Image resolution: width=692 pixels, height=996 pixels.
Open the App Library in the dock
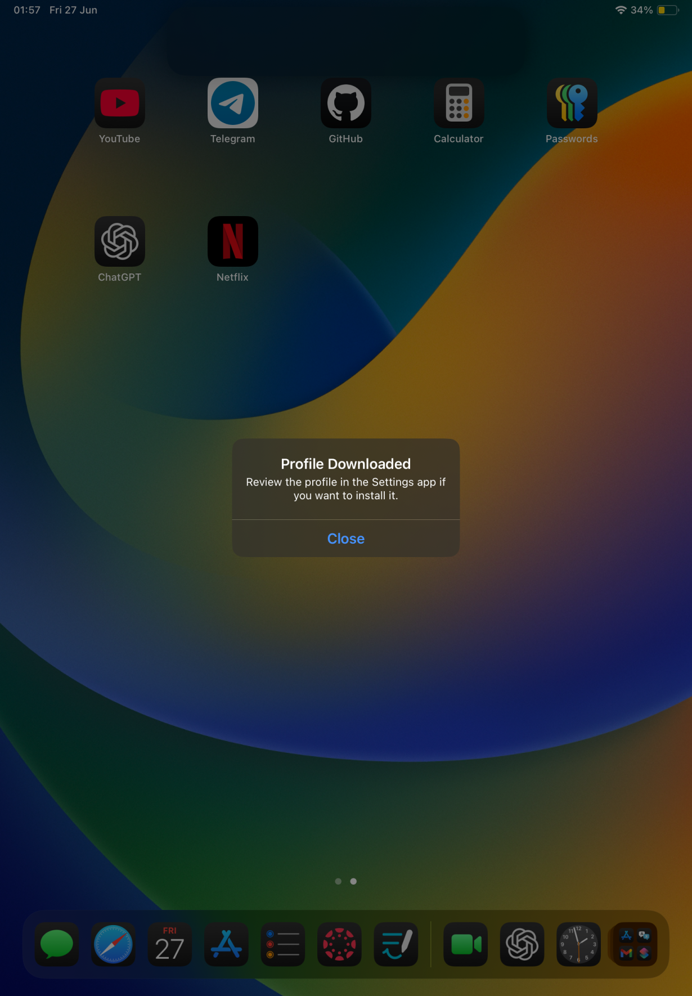[x=635, y=944]
